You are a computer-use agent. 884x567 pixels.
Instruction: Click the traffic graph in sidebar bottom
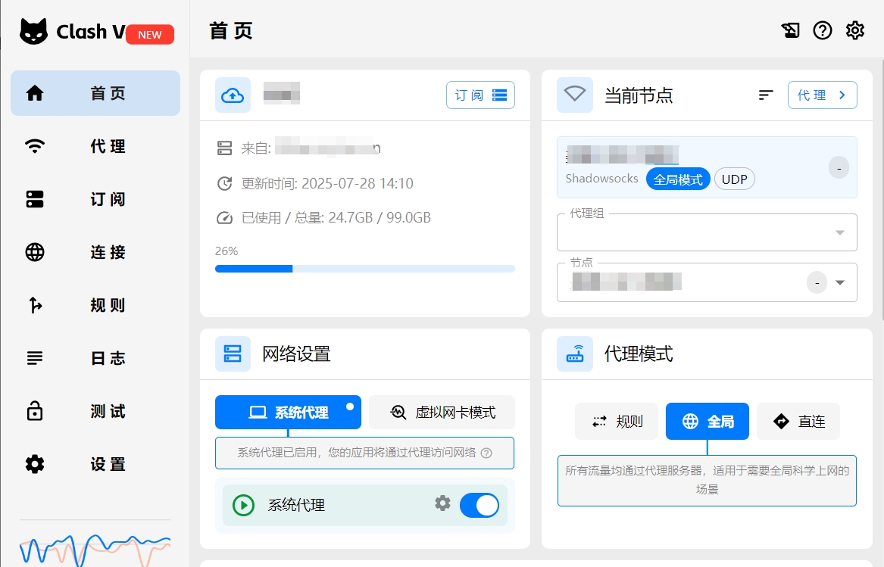point(95,547)
